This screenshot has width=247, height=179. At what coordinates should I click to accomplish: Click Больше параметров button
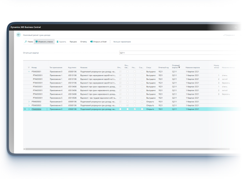(122, 42)
